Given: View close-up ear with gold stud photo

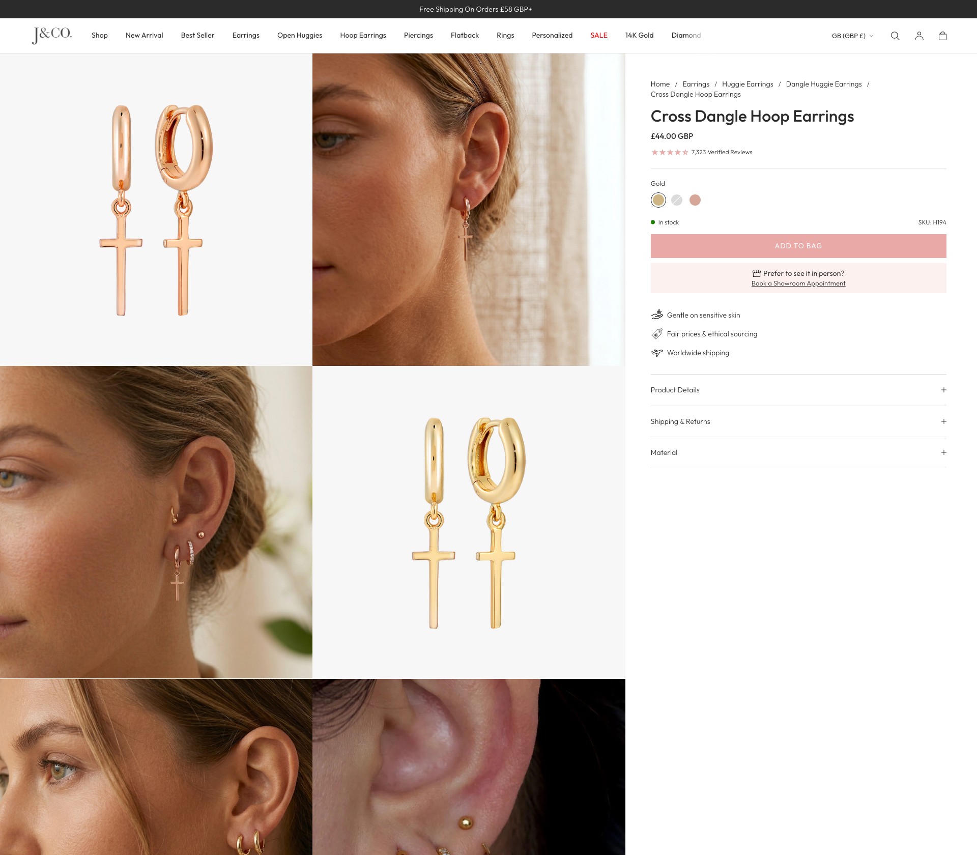Looking at the screenshot, I should pos(469,767).
